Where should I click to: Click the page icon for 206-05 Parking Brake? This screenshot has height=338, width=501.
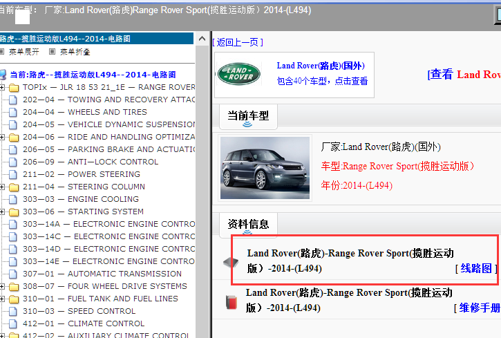(x=13, y=149)
